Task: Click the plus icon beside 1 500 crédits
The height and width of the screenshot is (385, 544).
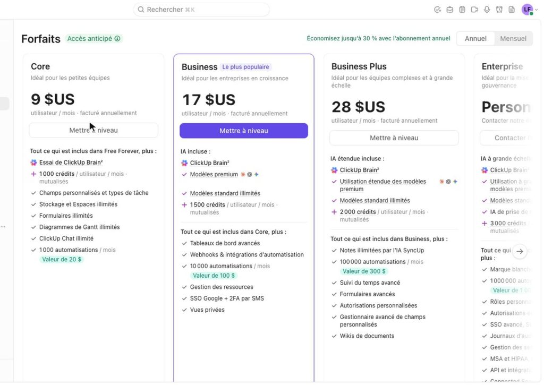Action: (x=184, y=205)
